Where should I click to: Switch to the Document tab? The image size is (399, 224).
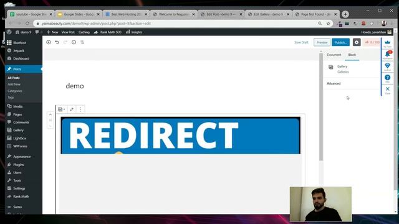click(x=334, y=55)
